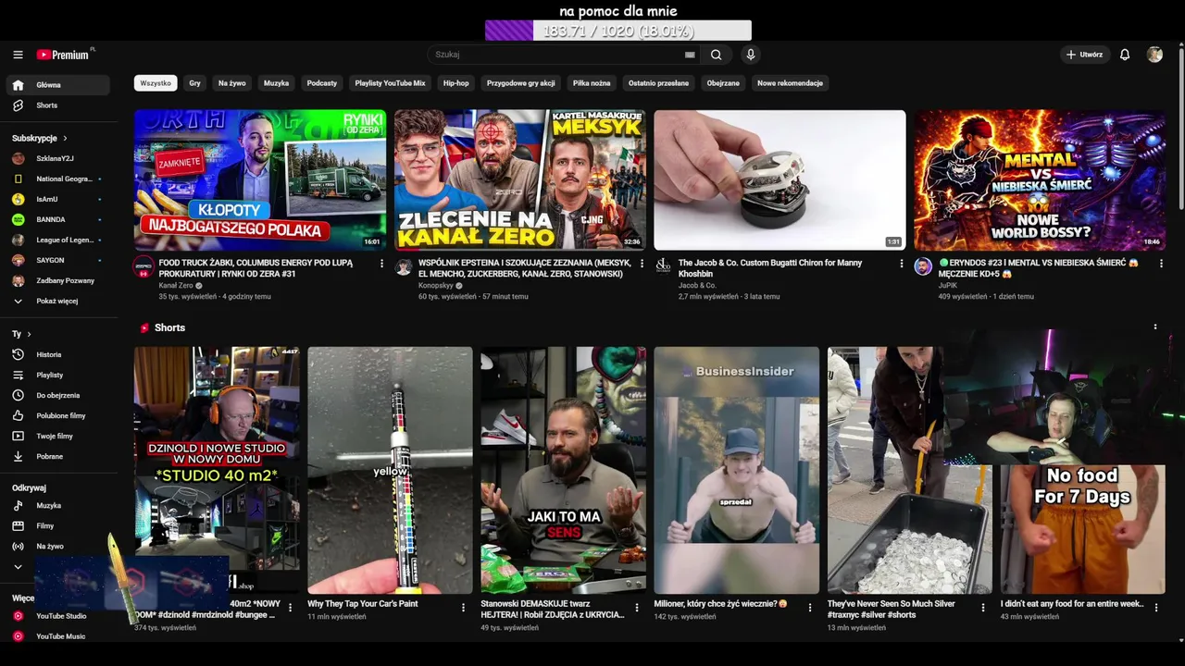
Task: Click the search magnifier button
Action: (716, 55)
